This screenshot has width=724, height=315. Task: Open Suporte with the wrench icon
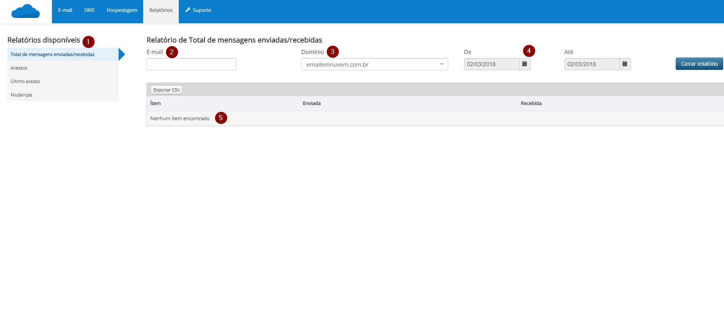coord(198,10)
